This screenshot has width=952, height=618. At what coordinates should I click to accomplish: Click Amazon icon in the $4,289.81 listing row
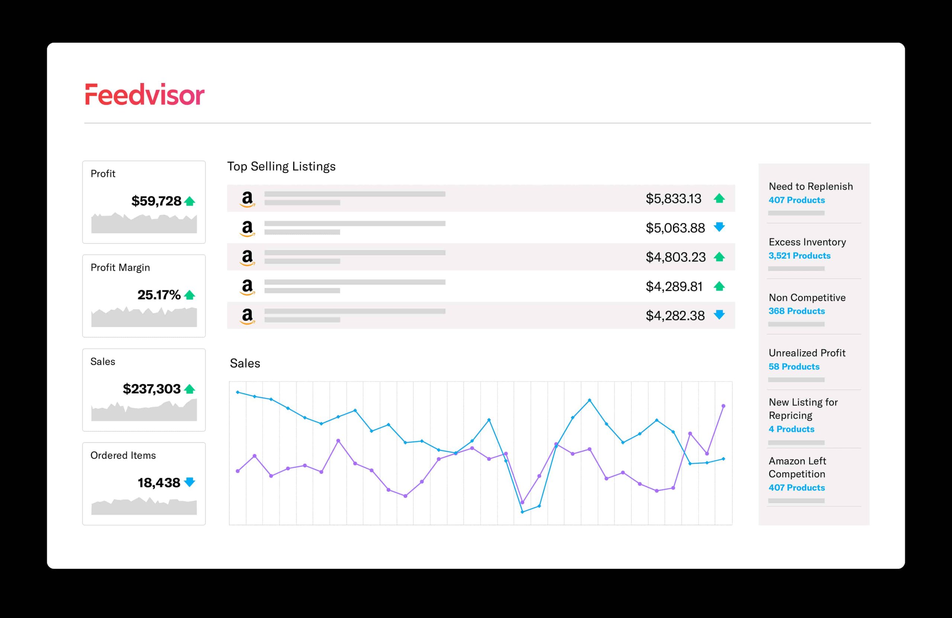click(x=247, y=286)
